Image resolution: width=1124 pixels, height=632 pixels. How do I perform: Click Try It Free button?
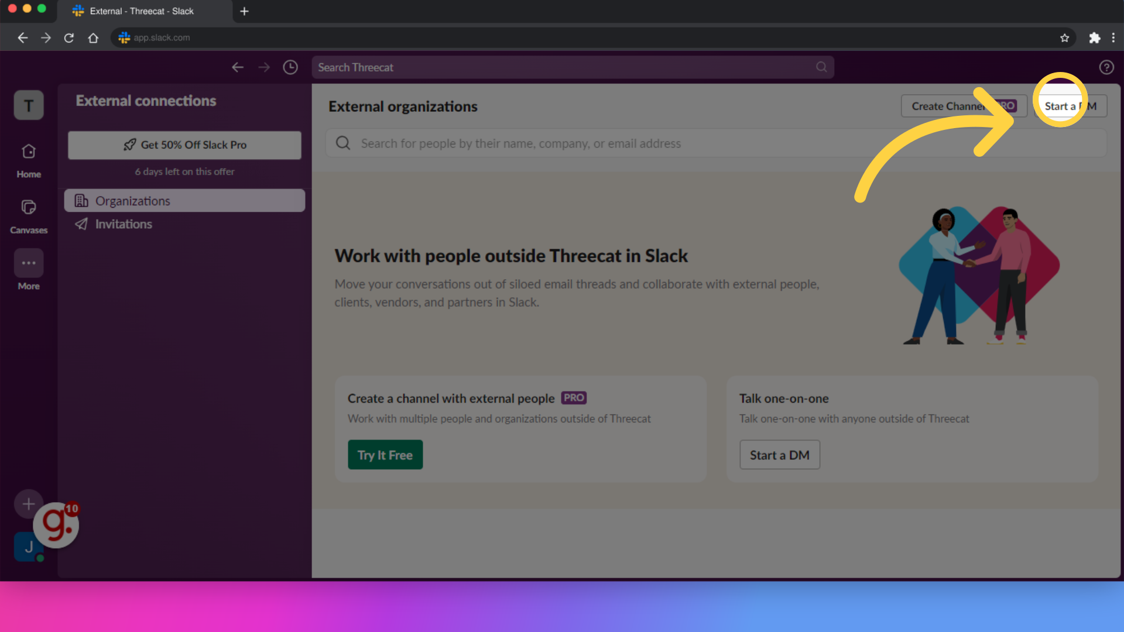pos(385,455)
